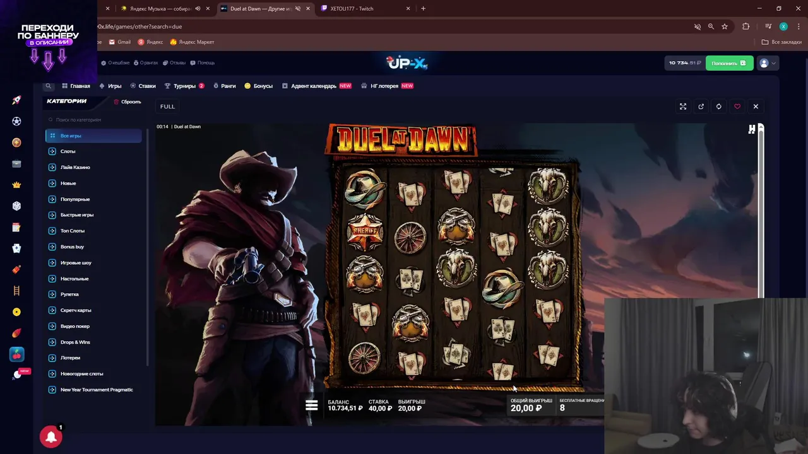
Task: Open the Chrome three-dot menu
Action: 799,26
